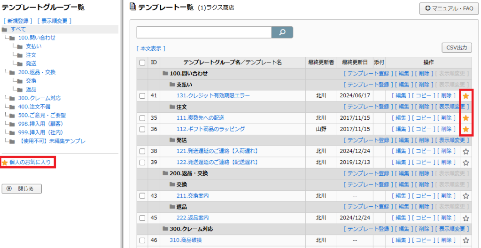Open 100.問い合わせ group in sidebar tree
This screenshot has width=481, height=248.
coord(37,38)
